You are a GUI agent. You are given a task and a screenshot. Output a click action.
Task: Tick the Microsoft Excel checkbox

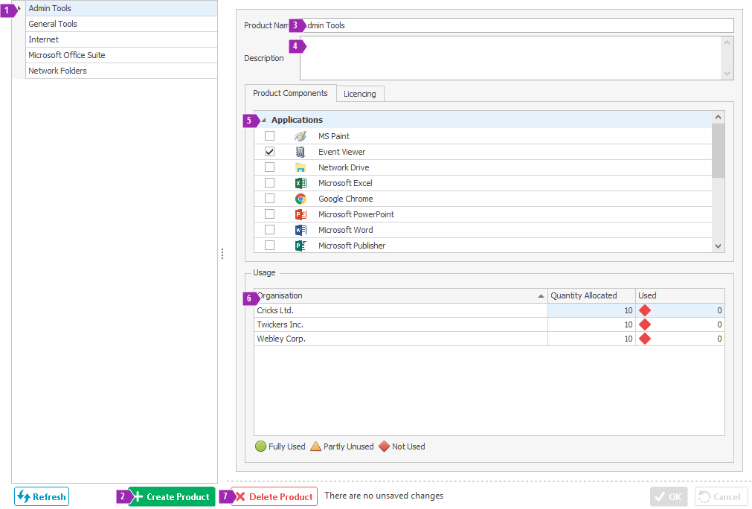tap(269, 183)
